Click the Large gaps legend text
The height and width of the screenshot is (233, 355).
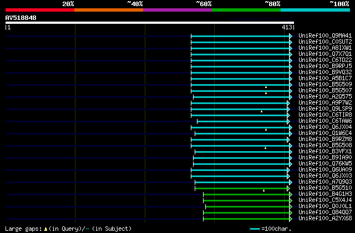tap(68, 229)
